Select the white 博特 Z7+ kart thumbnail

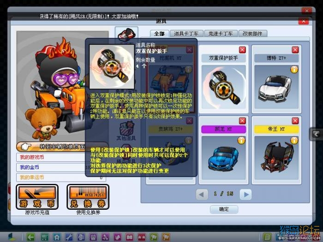click(276, 87)
